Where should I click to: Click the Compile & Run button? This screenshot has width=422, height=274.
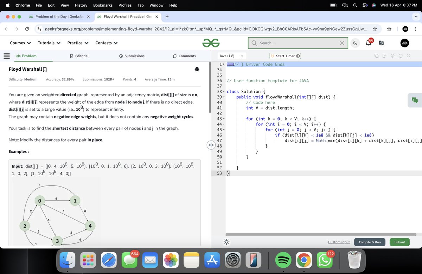[x=370, y=242]
